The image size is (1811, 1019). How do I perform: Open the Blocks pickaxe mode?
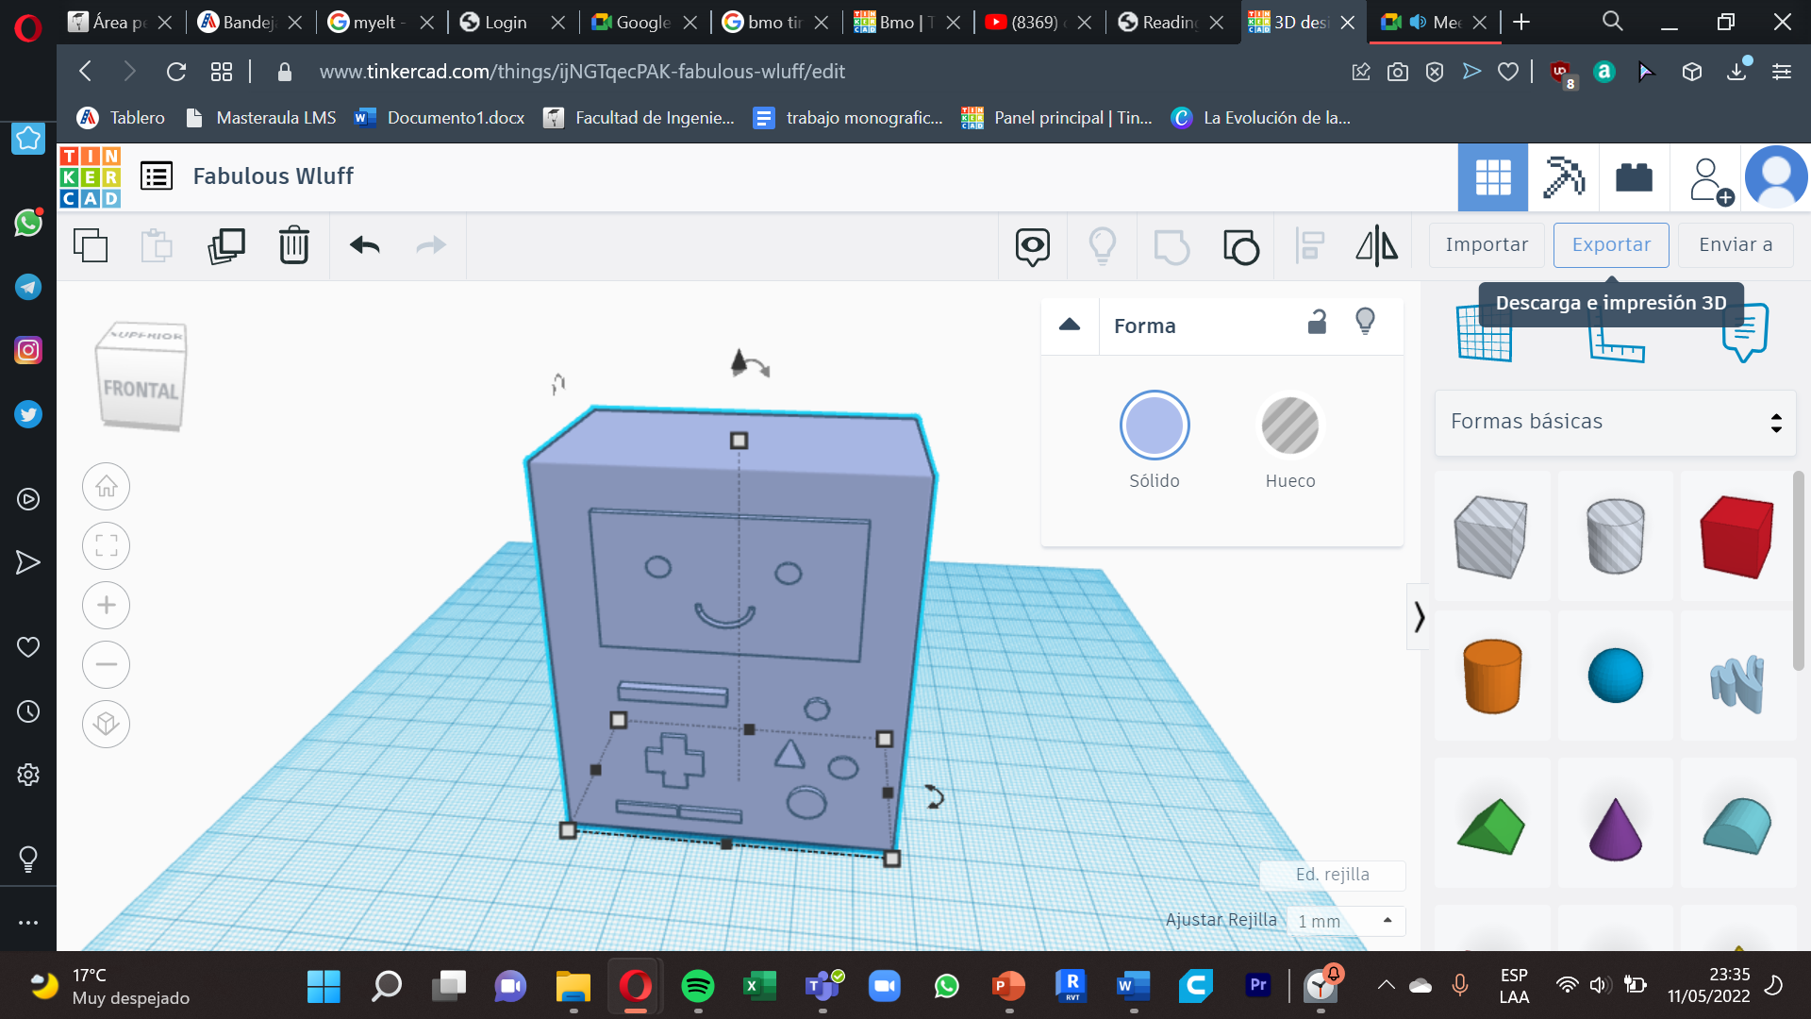[1563, 176]
